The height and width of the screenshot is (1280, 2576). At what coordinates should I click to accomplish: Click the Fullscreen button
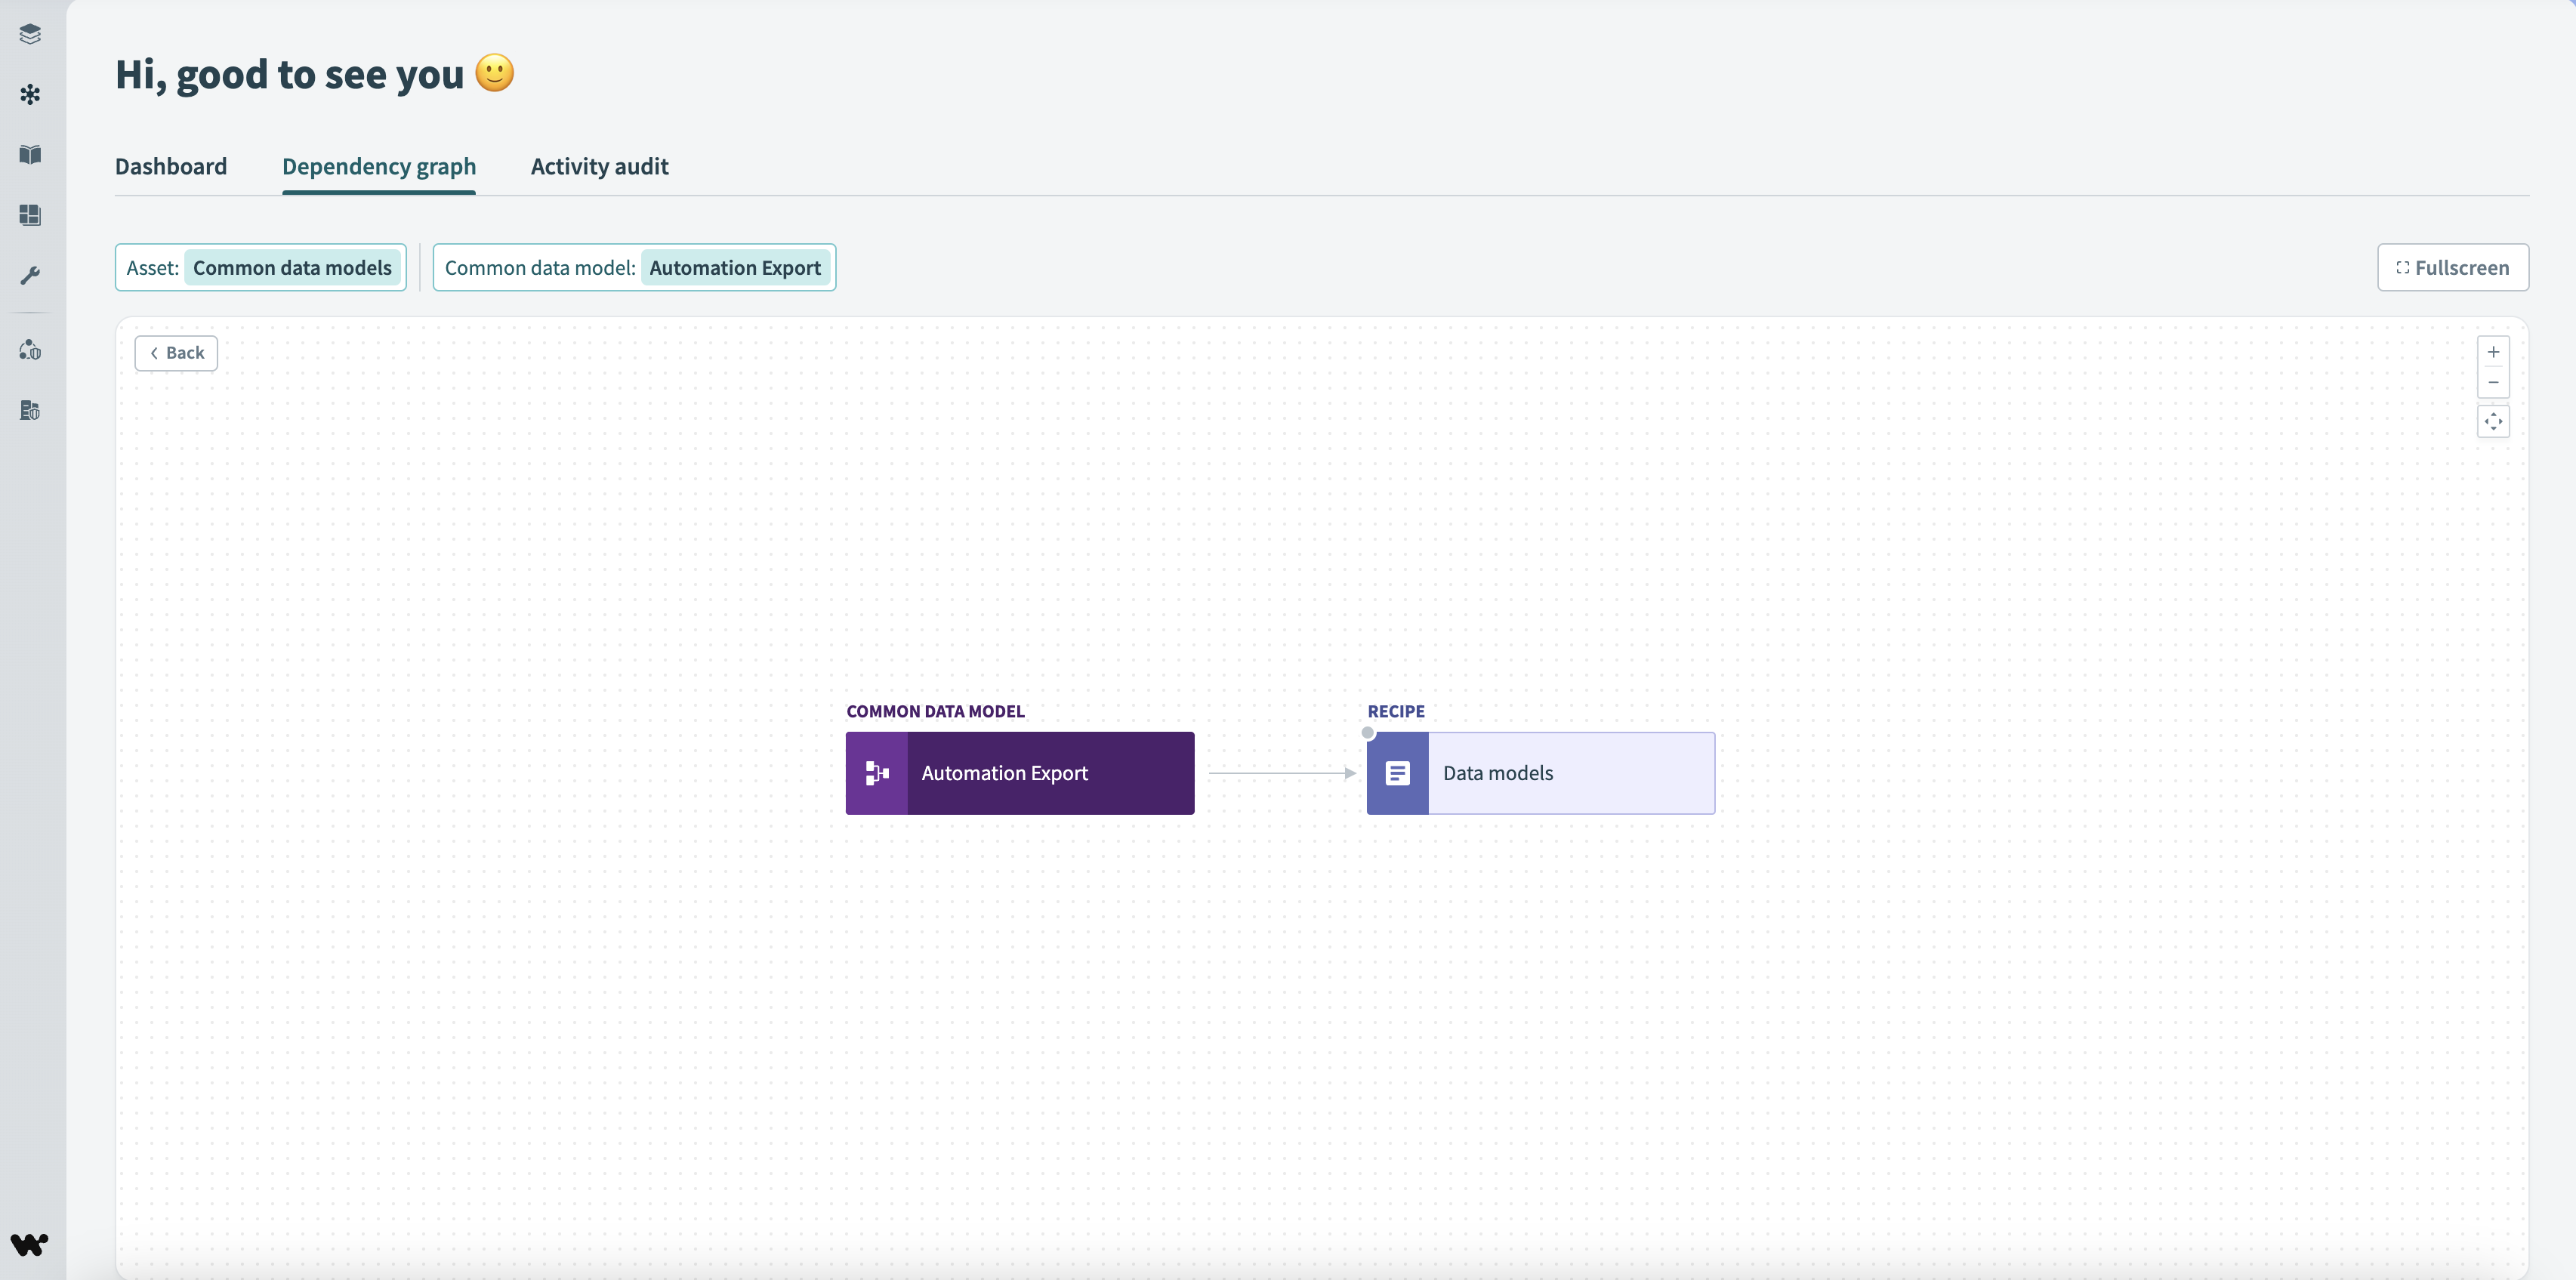tap(2452, 268)
